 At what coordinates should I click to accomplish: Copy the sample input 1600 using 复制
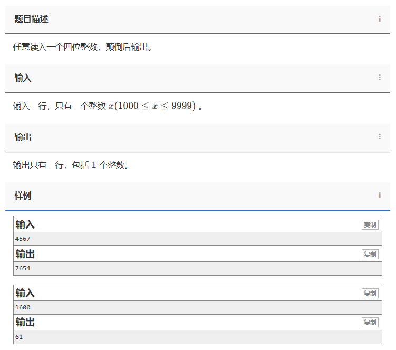click(x=370, y=294)
